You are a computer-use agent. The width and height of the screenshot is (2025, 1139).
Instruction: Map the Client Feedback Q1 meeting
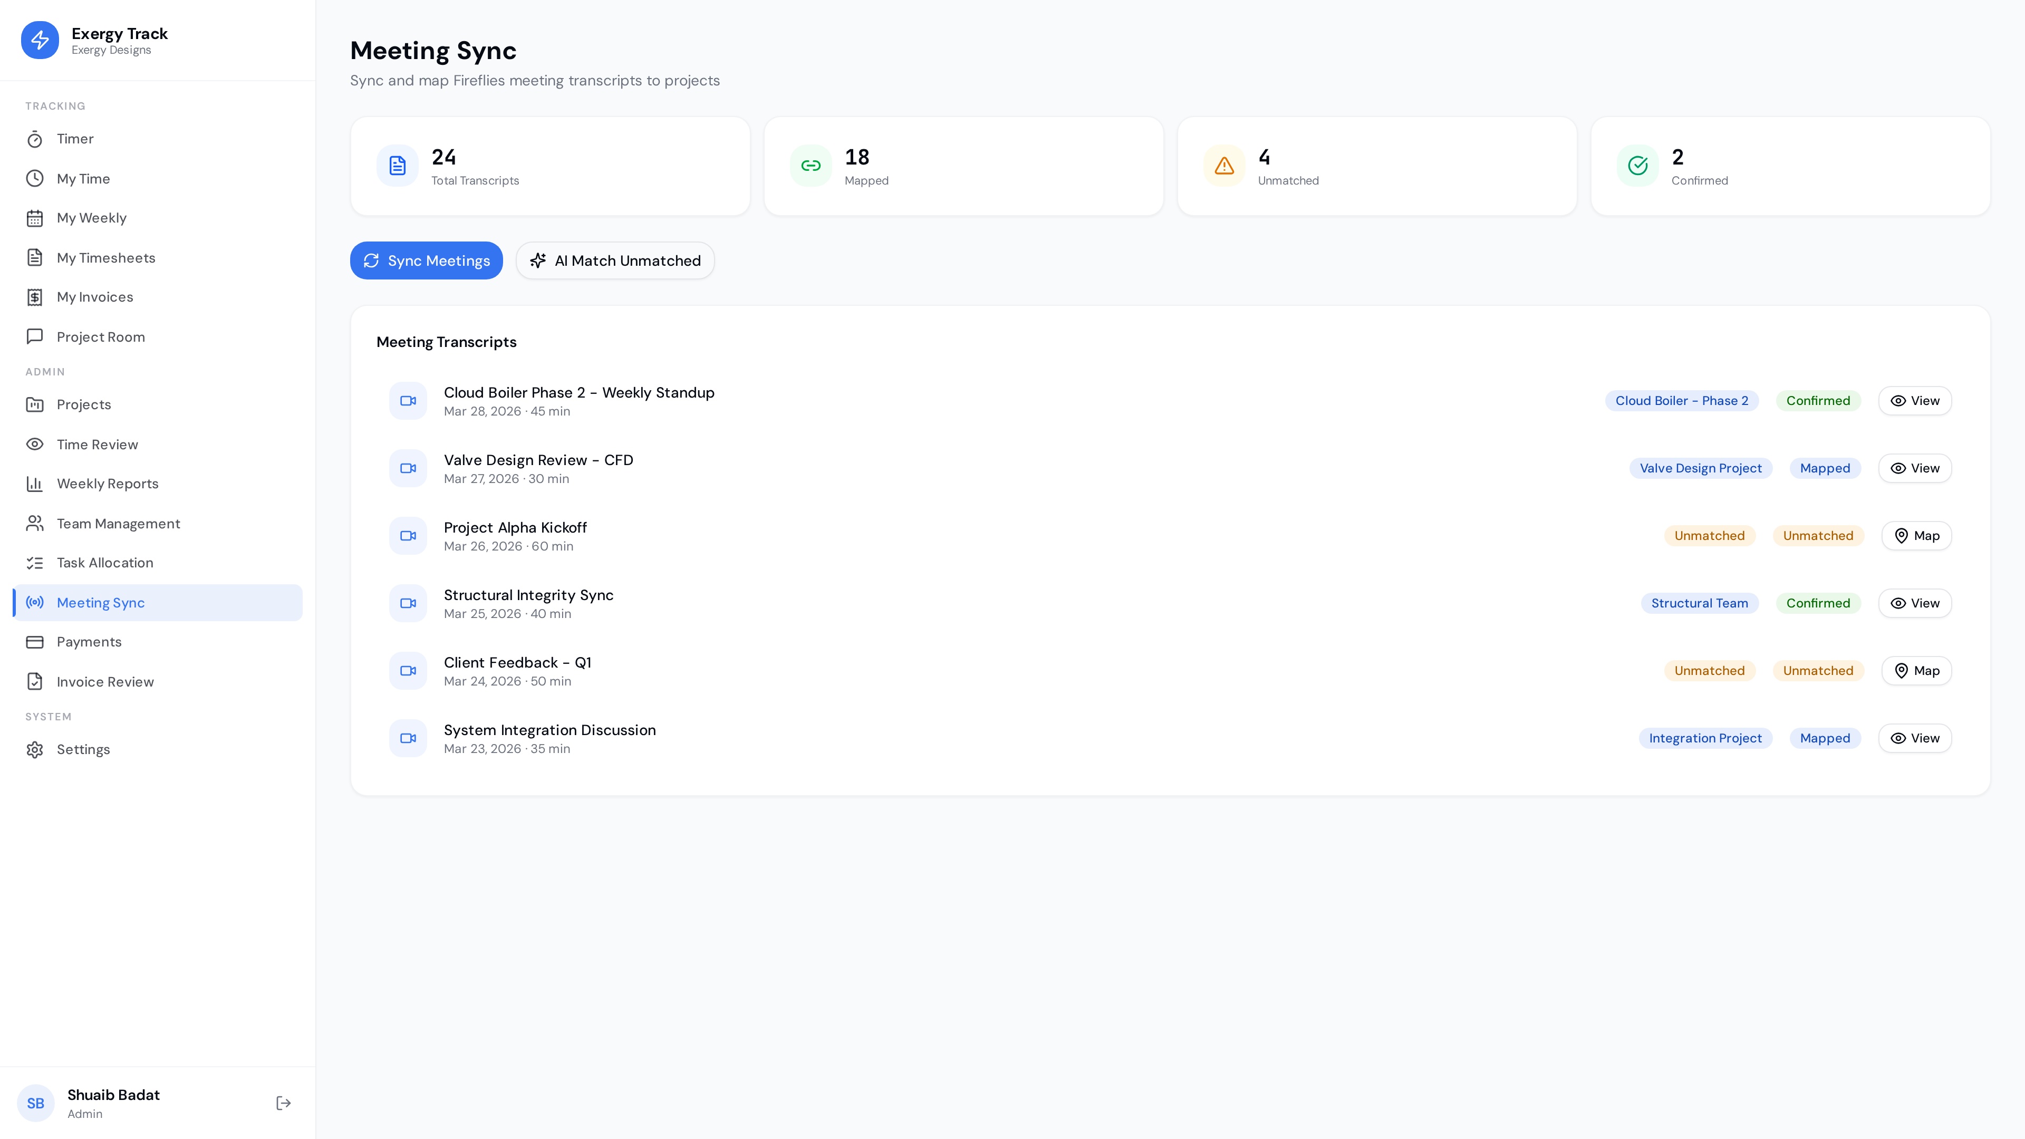point(1916,671)
